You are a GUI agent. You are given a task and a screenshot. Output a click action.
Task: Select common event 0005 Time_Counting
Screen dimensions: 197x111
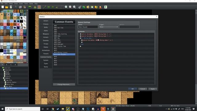click(x=64, y=34)
